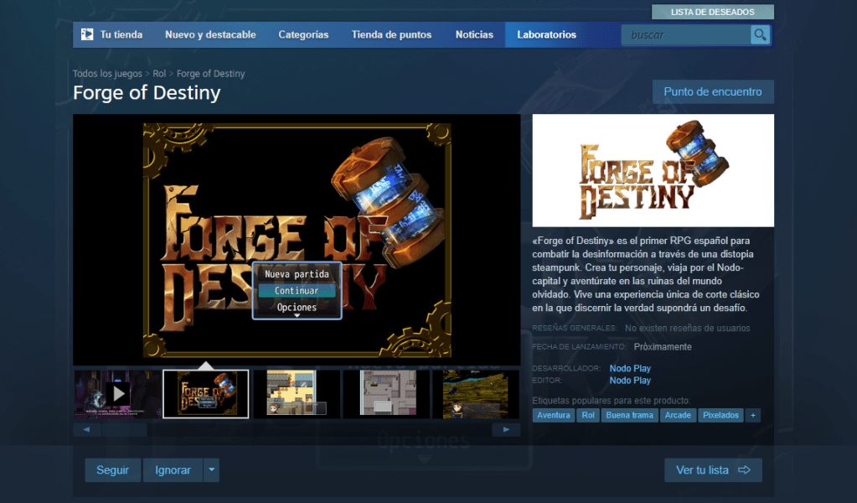Play the trailer video thumbnail

117,393
